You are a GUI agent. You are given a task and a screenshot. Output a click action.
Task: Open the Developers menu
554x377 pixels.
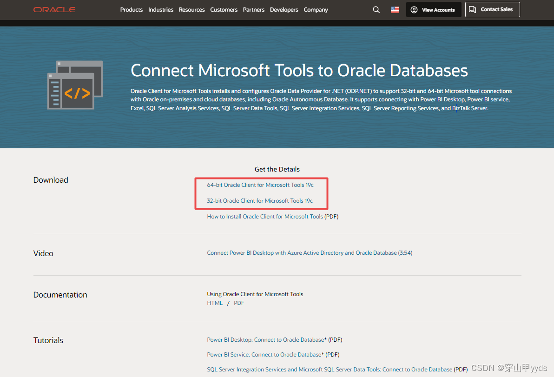(284, 10)
